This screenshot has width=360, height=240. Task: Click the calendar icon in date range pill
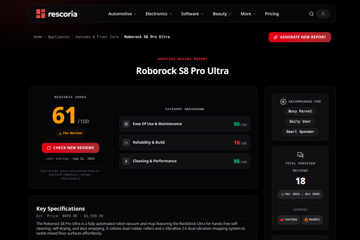tap(283, 194)
